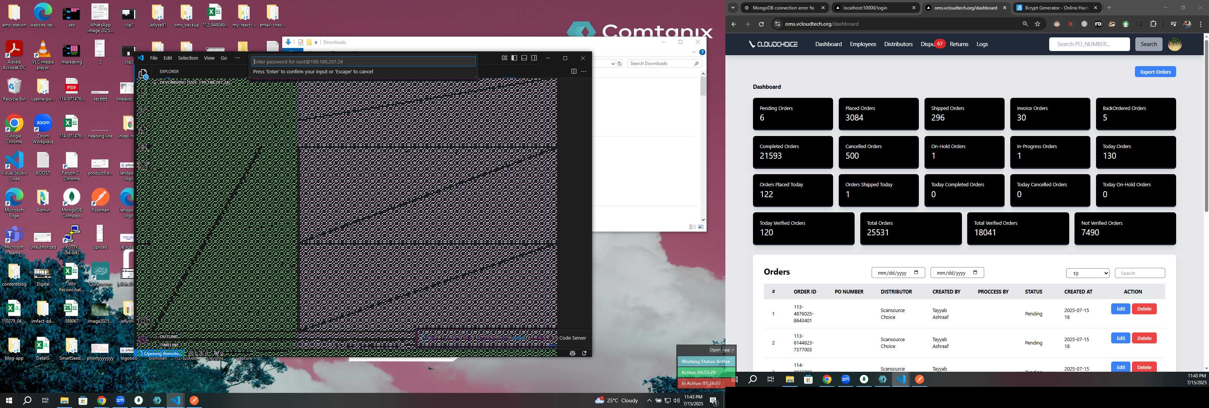1209x408 pixels.
Task: Focus the SSH password input in VS Code
Action: (x=364, y=62)
